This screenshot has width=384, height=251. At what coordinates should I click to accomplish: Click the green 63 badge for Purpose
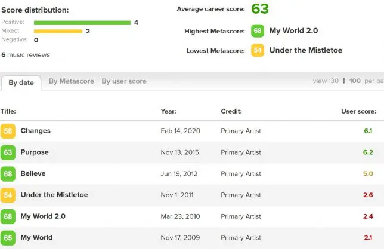(8, 152)
